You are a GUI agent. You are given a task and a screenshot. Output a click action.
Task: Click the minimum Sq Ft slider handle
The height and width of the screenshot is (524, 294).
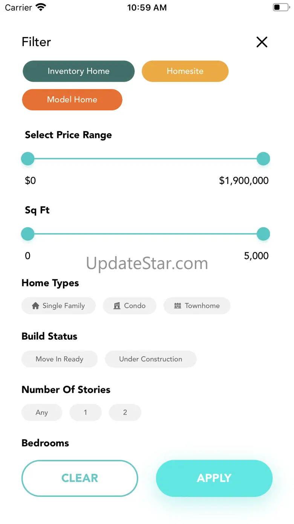(28, 234)
